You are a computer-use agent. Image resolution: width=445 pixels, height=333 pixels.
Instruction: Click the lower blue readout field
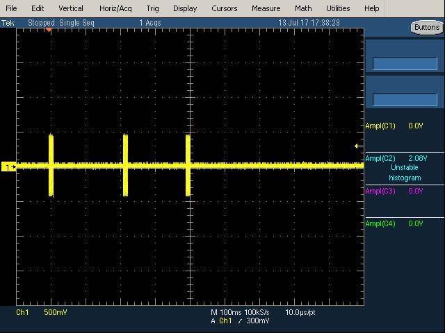point(405,99)
